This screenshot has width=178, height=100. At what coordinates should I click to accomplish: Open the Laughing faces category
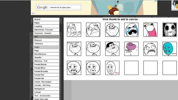click(46, 26)
